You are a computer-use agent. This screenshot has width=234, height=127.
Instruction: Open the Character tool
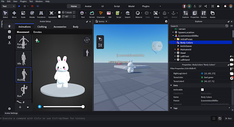(x=101, y=14)
